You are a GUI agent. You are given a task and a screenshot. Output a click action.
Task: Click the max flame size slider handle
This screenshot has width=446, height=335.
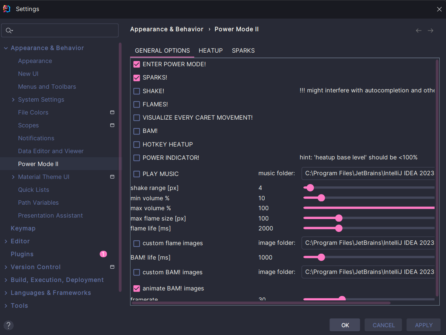pos(339,218)
